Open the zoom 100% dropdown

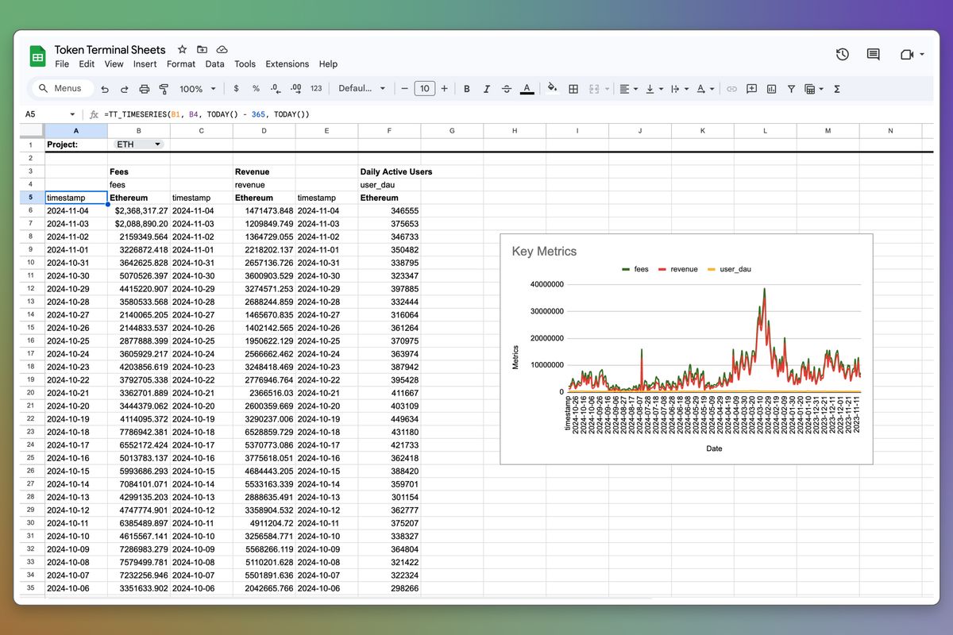tap(197, 89)
